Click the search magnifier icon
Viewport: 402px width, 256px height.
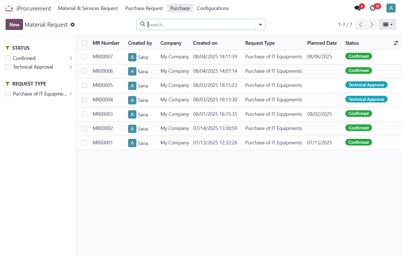pyautogui.click(x=143, y=24)
